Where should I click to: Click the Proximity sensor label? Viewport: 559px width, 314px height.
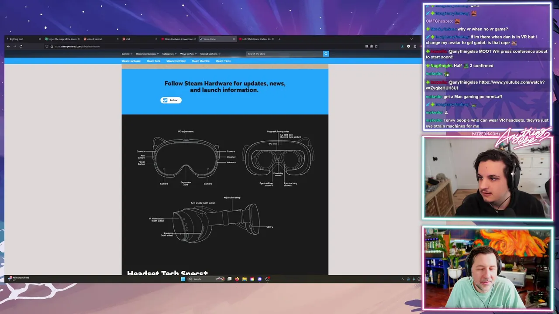click(x=278, y=174)
